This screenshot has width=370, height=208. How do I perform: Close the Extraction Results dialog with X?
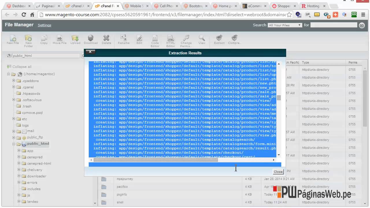(90, 52)
